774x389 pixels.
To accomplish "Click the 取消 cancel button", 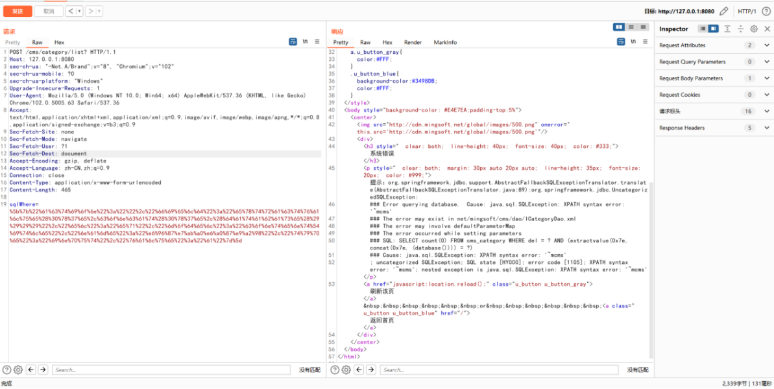I will click(49, 11).
